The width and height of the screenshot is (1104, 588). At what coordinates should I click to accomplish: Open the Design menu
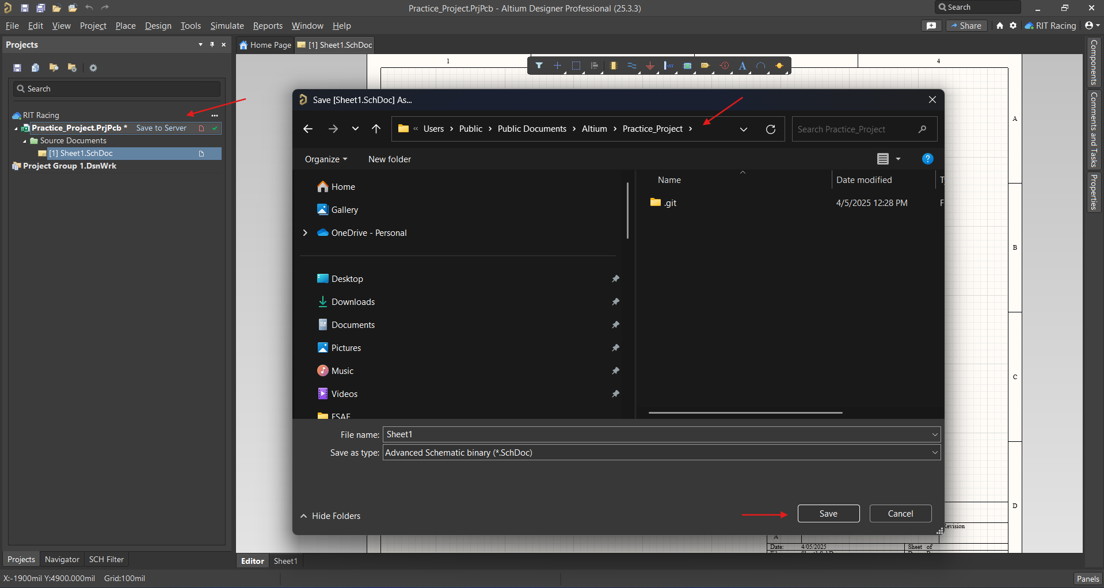tap(158, 26)
